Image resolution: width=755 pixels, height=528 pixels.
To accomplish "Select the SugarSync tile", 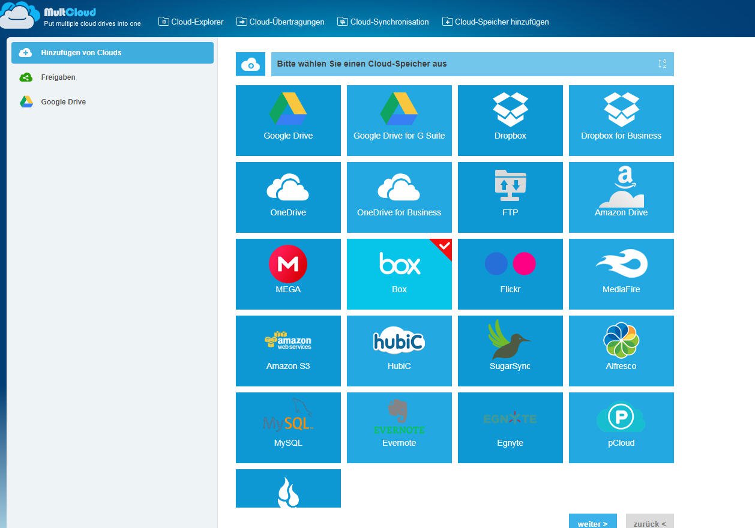I will [510, 350].
